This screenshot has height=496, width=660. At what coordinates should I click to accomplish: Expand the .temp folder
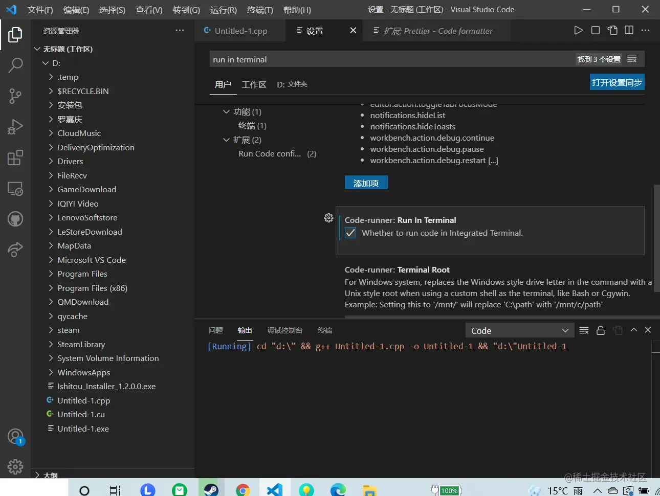coord(51,77)
